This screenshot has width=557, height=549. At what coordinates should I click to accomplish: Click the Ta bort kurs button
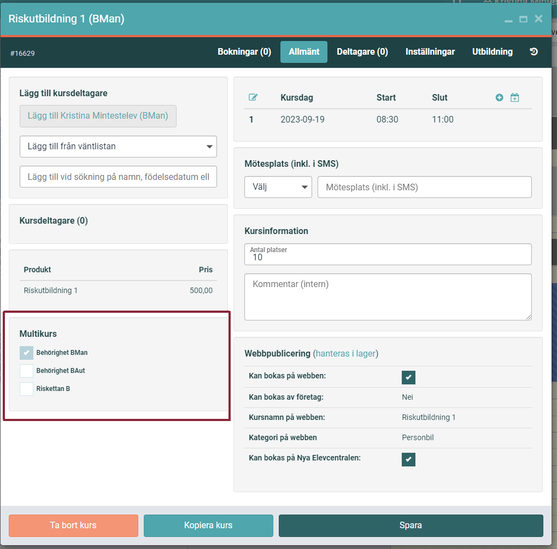[74, 525]
